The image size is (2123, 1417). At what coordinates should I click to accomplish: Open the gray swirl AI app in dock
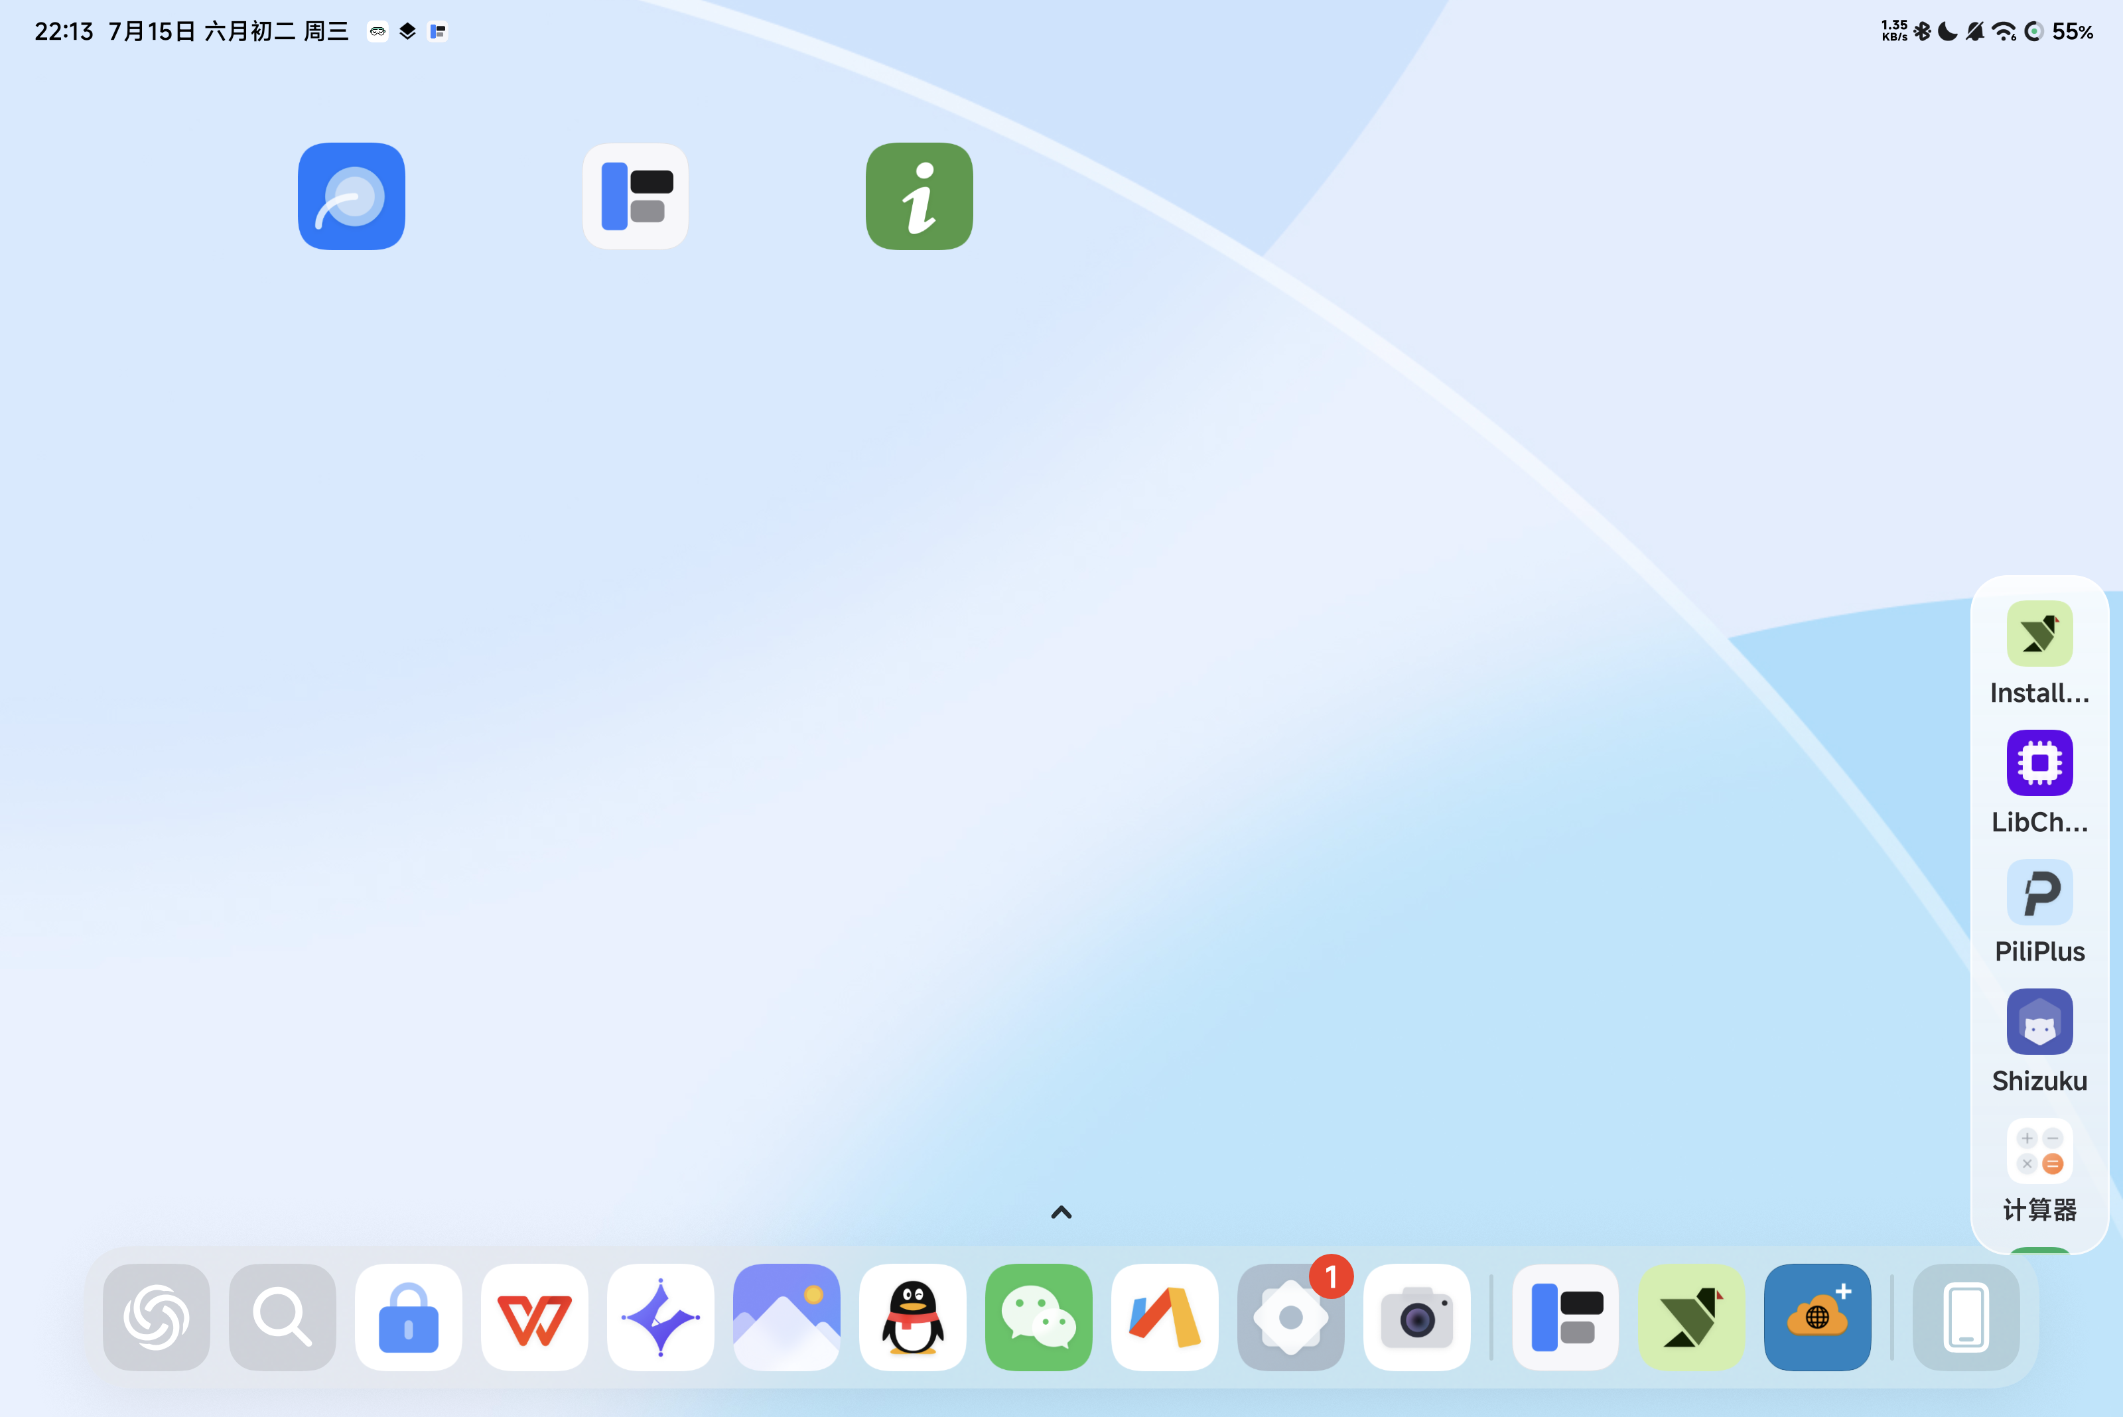(157, 1317)
